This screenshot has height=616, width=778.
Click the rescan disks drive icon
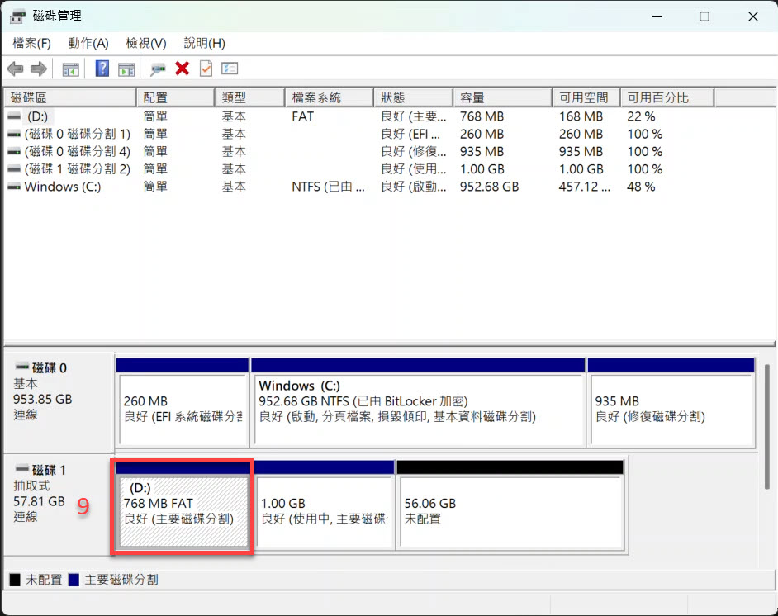158,69
